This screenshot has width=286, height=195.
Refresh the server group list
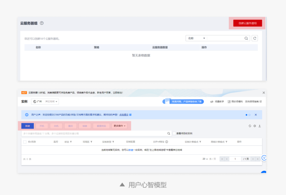pos(255,38)
